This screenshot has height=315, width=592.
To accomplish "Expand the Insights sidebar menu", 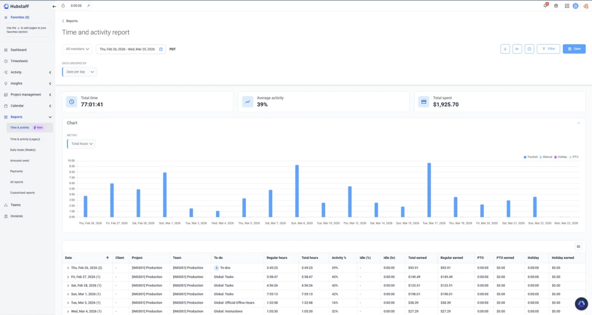I will [50, 84].
